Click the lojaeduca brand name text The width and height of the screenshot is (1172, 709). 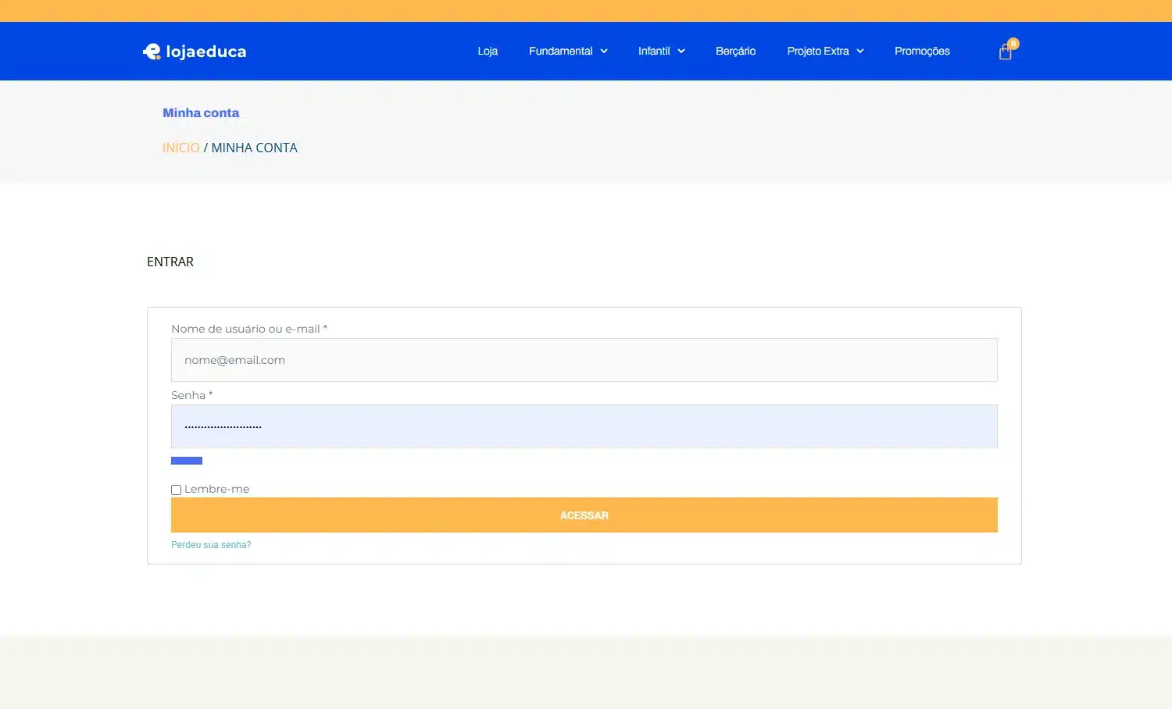pyautogui.click(x=206, y=52)
